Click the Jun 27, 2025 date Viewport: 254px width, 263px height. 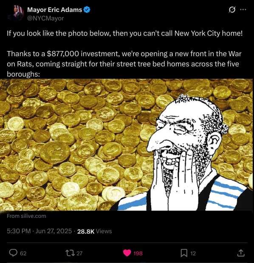click(54, 231)
